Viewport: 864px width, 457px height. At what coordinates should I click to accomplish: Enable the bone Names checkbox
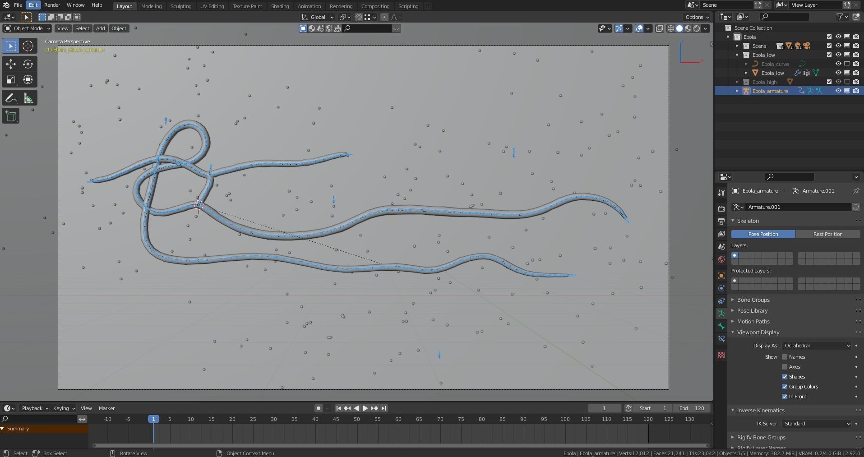785,357
